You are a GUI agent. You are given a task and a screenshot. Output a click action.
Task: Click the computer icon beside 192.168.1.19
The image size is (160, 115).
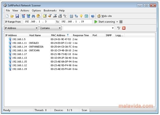tap(10, 69)
